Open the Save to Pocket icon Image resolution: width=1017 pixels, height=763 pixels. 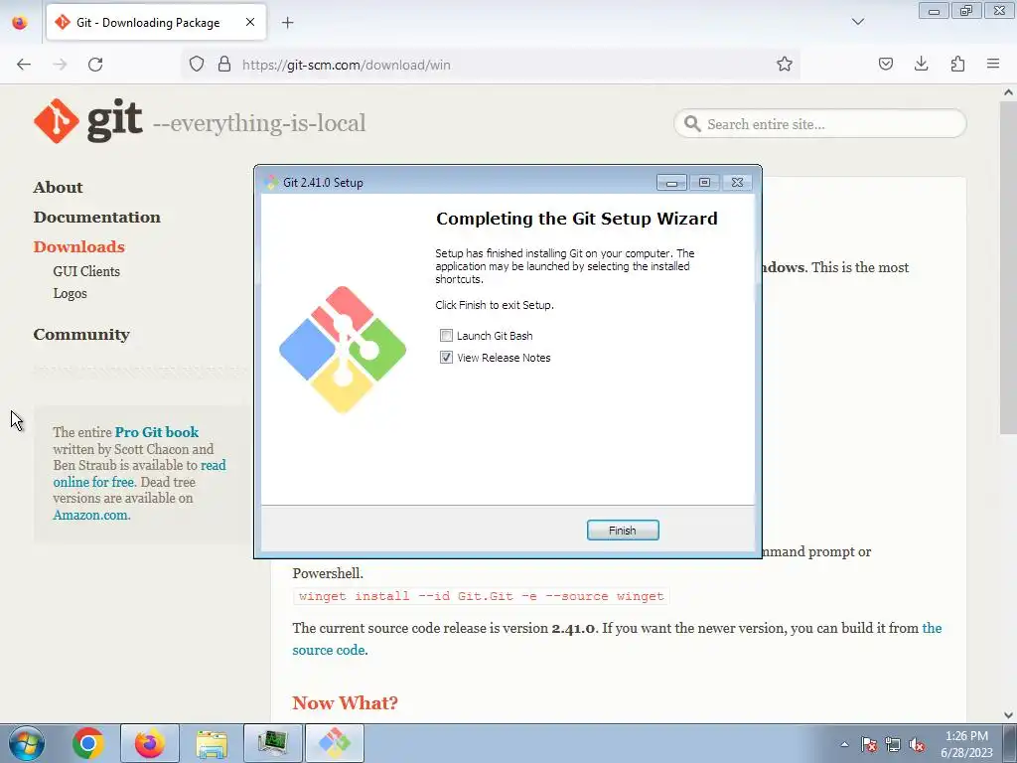coord(886,65)
